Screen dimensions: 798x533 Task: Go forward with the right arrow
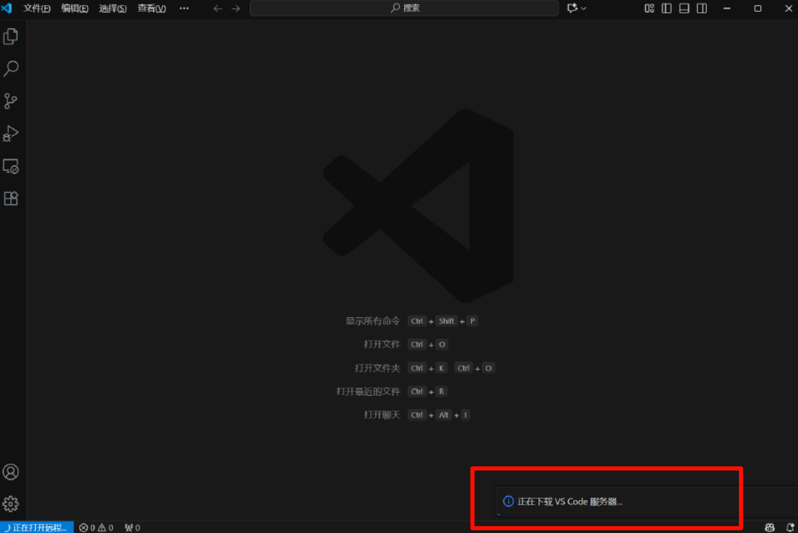point(236,9)
